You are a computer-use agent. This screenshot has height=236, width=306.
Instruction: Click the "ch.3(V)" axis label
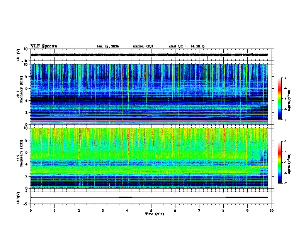point(19,198)
